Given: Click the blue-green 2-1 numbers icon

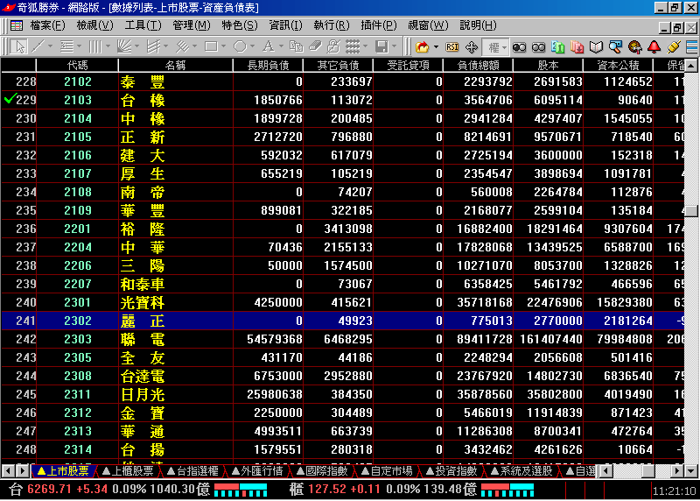Looking at the screenshot, I should click(557, 47).
